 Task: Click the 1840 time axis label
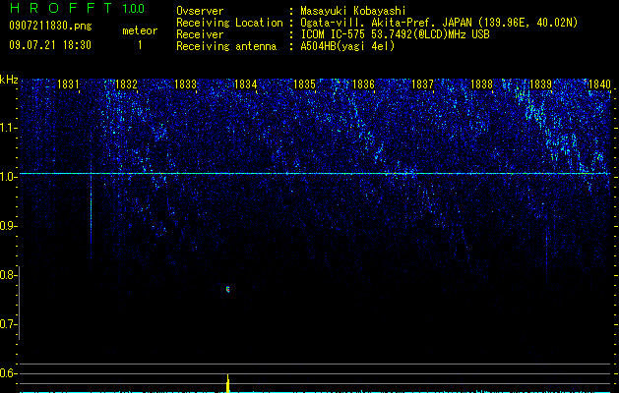coord(599,84)
